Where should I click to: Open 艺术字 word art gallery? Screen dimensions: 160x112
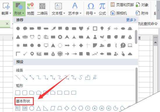[x=75, y=9]
